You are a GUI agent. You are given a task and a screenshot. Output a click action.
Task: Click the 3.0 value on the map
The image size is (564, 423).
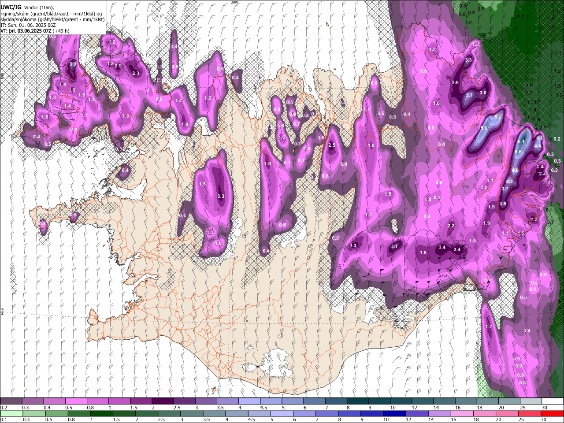pos(483,93)
